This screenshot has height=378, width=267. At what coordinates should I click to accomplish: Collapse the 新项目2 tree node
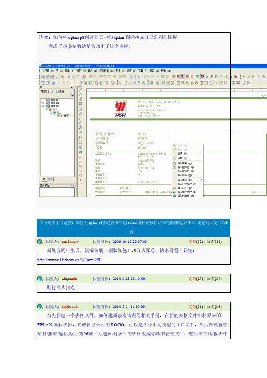pyautogui.click(x=43, y=106)
